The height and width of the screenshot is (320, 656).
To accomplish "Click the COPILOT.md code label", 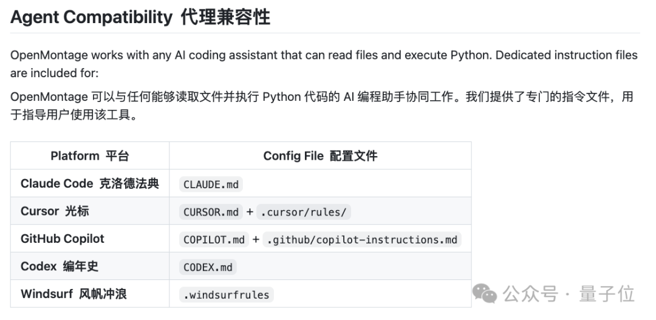I will coord(214,240).
